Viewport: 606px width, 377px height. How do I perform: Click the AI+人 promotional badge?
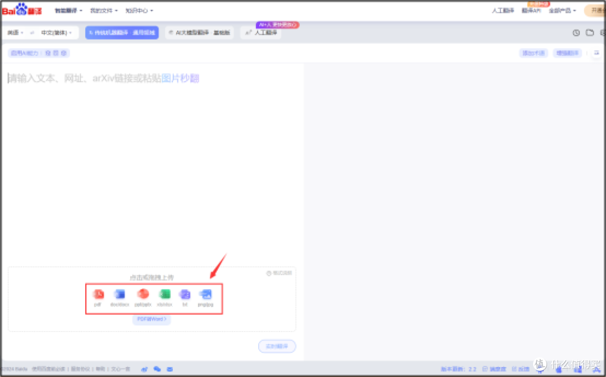point(277,25)
